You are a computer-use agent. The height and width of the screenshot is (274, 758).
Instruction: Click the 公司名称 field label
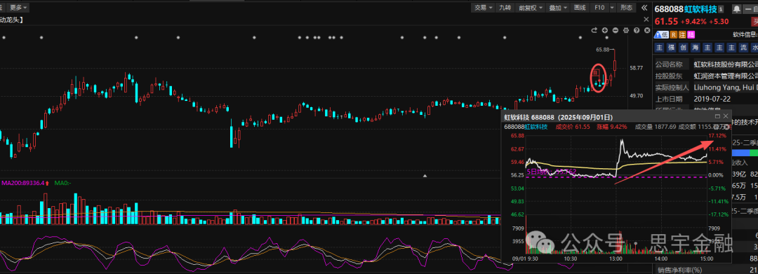669,64
